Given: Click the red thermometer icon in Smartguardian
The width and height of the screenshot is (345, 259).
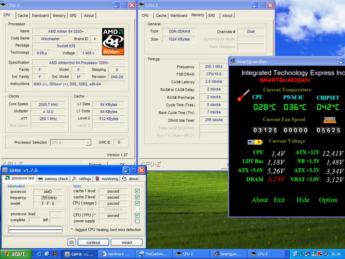Looking at the screenshot, I should pos(243,95).
